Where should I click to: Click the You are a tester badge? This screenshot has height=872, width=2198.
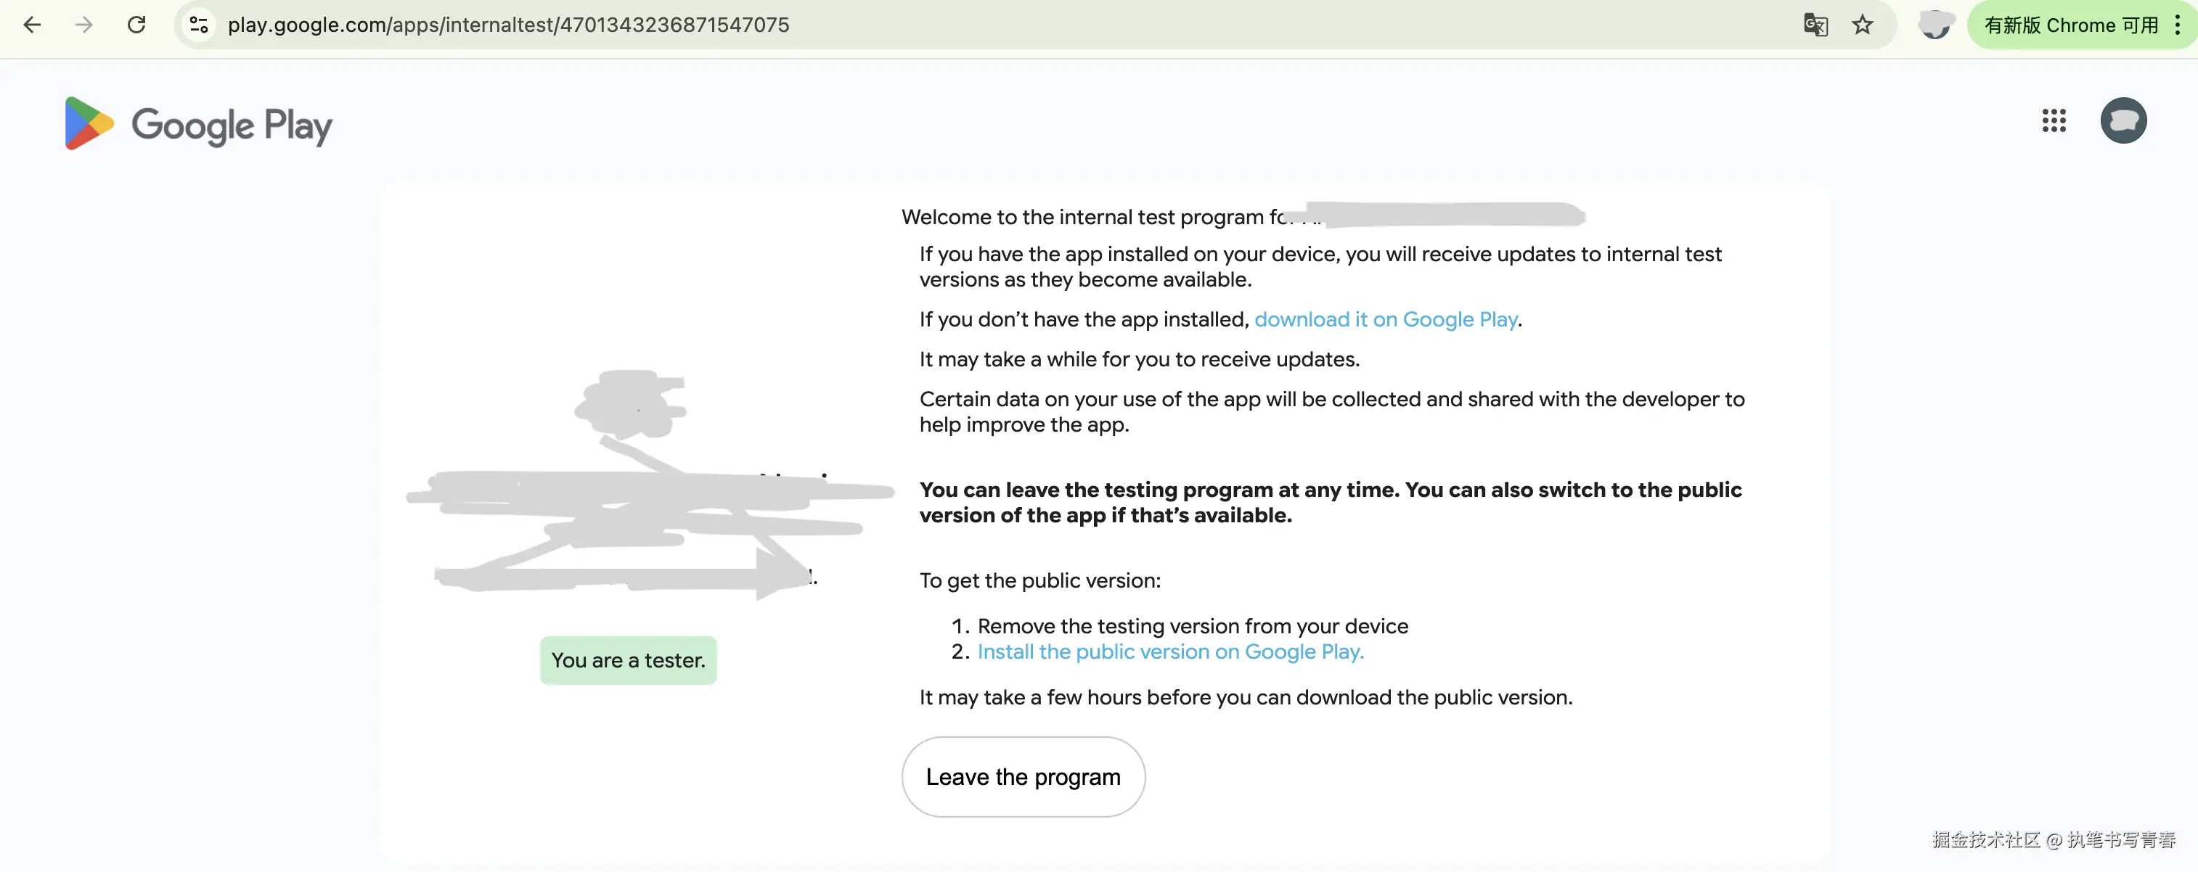pos(628,661)
